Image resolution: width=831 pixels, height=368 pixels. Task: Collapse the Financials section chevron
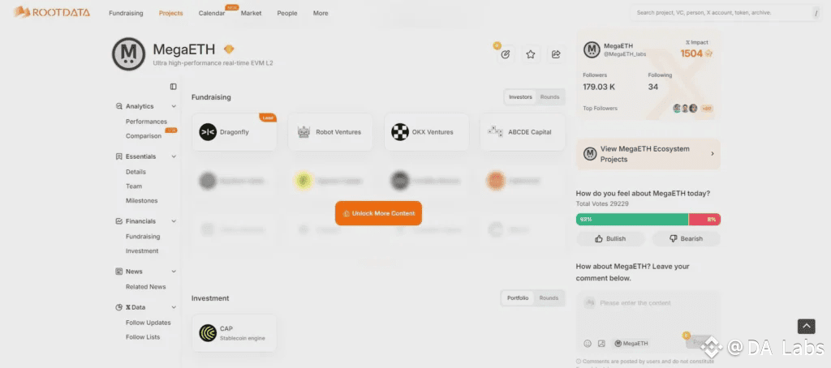[x=174, y=221]
